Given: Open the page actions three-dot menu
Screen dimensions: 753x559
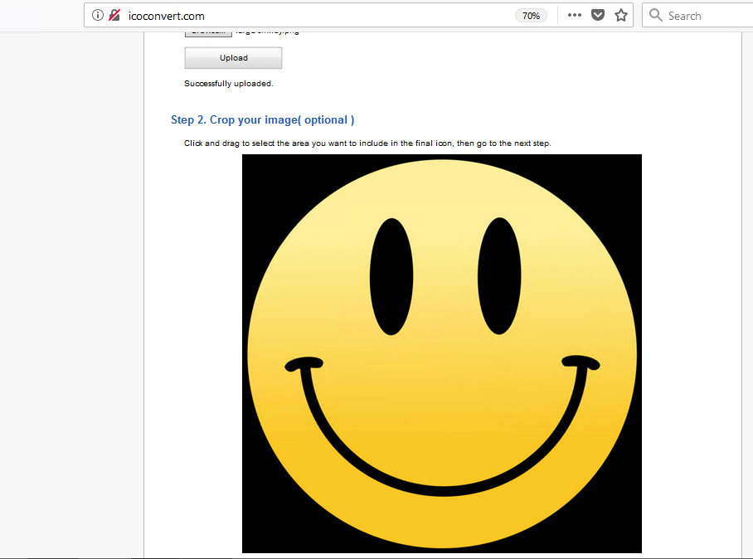Looking at the screenshot, I should click(574, 16).
